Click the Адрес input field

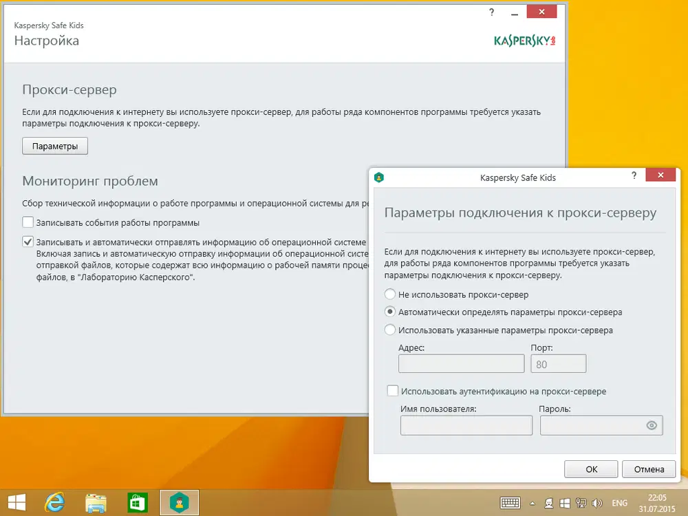(x=461, y=364)
